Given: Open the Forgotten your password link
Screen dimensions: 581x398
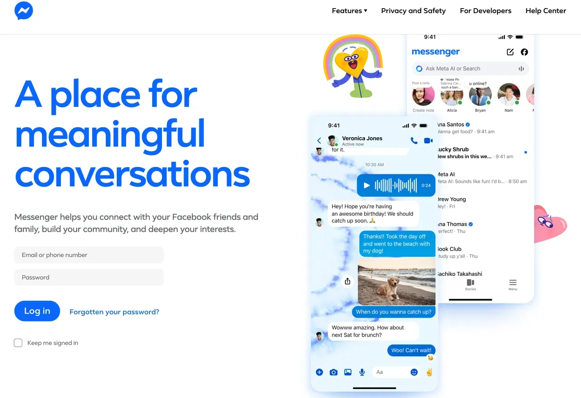Looking at the screenshot, I should 114,312.
